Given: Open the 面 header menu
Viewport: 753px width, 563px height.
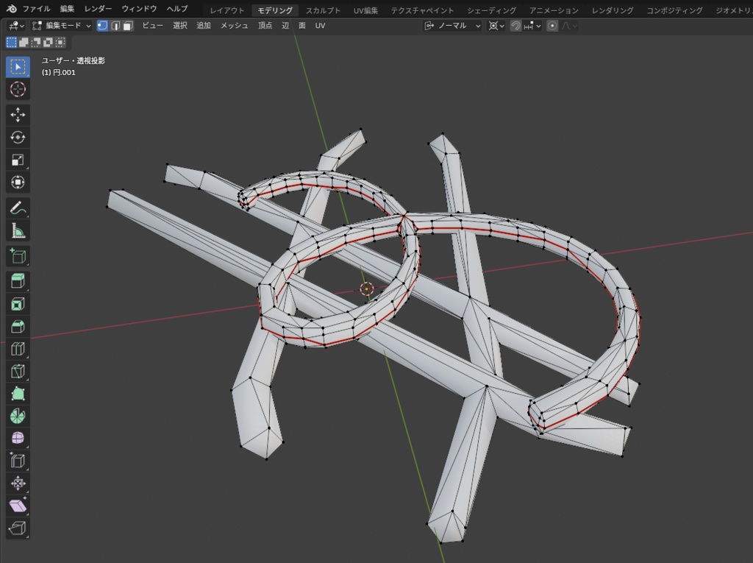Looking at the screenshot, I should [302, 26].
